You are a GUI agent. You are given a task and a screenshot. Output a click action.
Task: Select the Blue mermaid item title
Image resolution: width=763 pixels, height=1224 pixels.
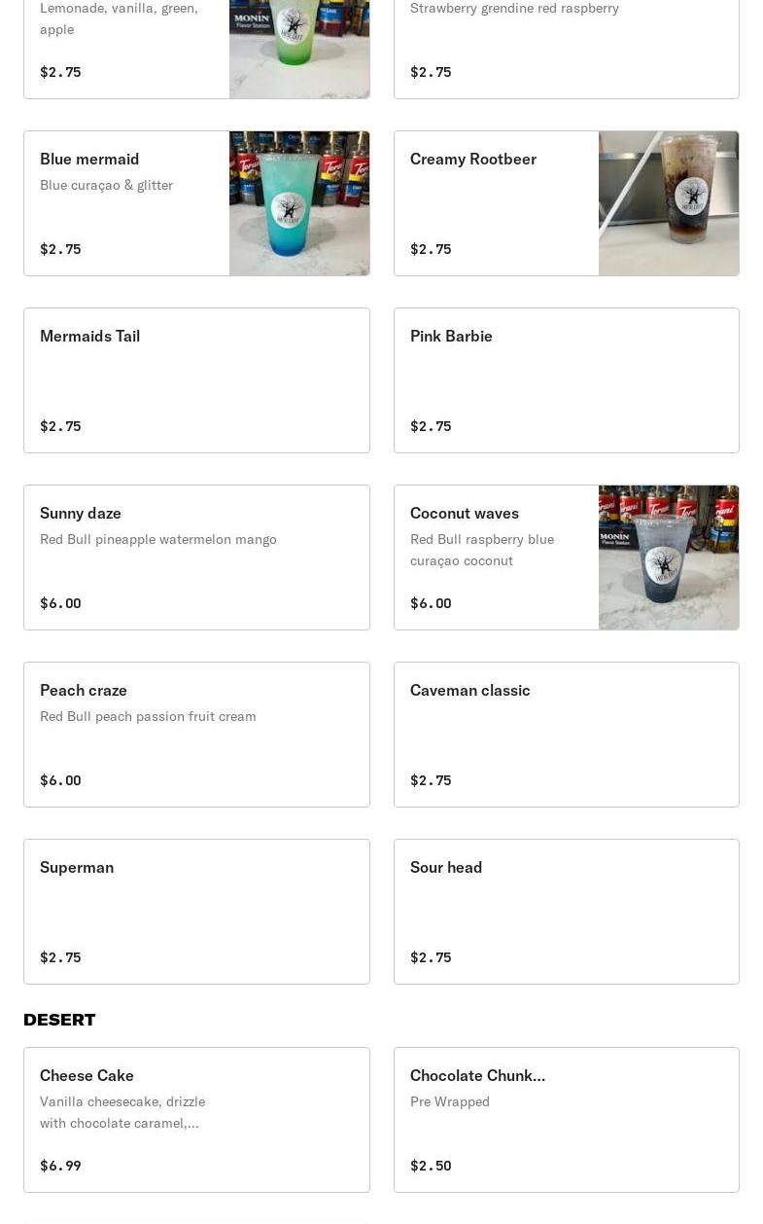tap(89, 159)
